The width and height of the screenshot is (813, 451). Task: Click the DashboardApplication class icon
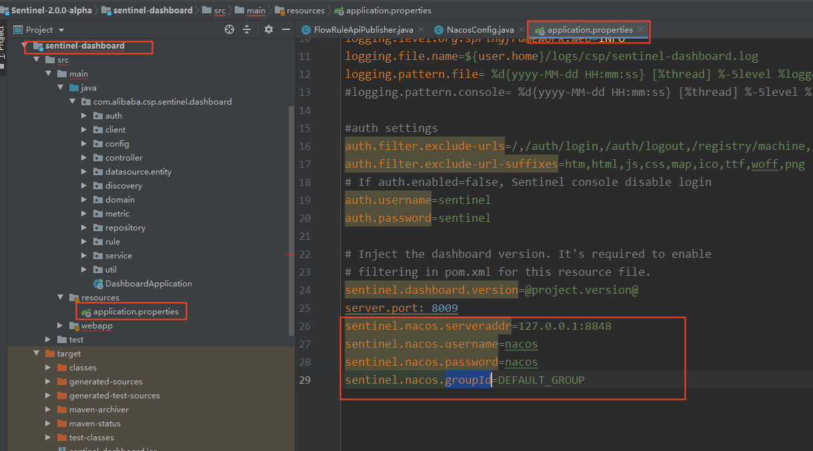(x=98, y=284)
